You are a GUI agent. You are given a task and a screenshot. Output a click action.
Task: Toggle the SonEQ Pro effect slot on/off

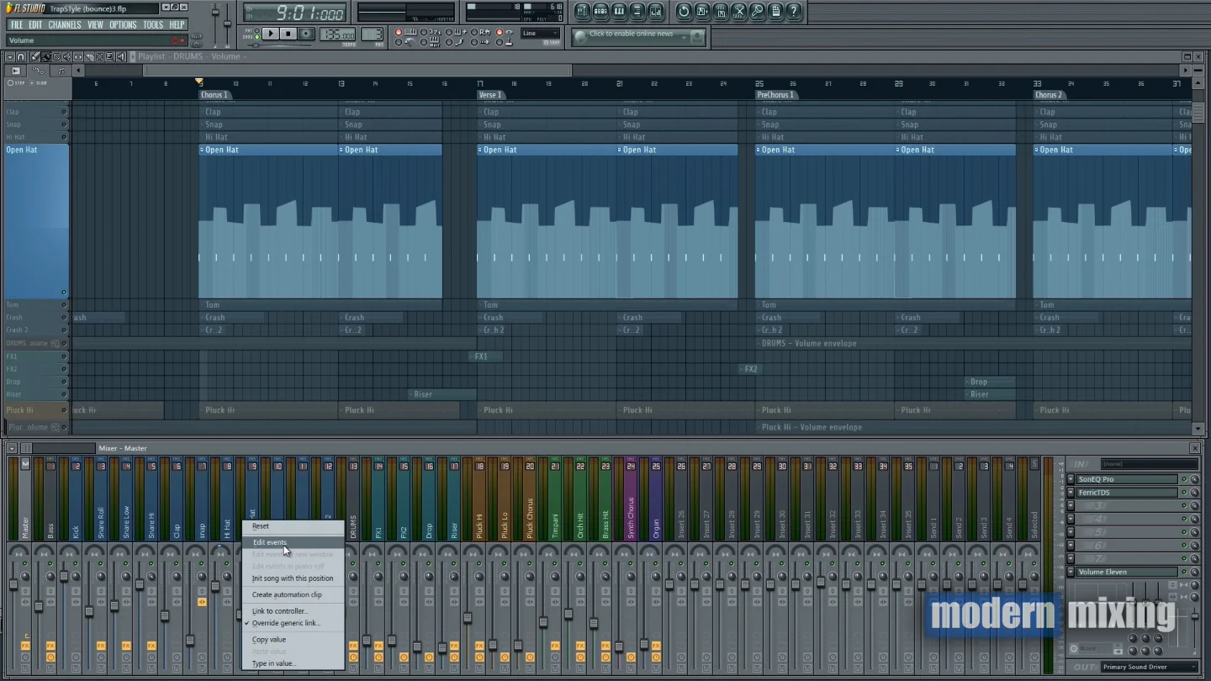[1184, 479]
